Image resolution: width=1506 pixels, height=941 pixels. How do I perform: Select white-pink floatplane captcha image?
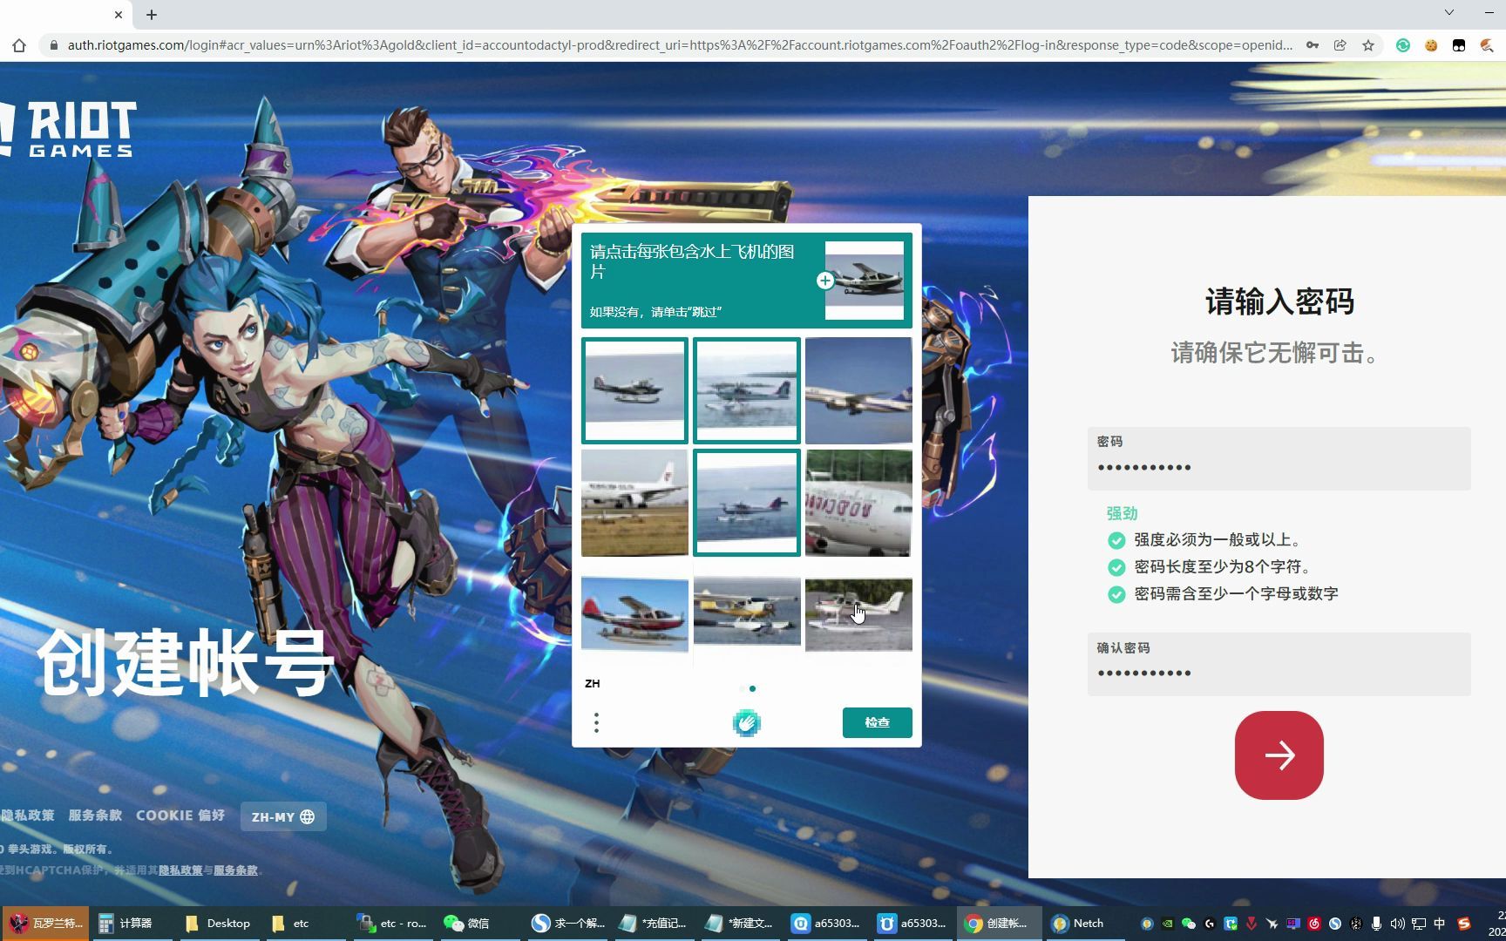click(858, 614)
